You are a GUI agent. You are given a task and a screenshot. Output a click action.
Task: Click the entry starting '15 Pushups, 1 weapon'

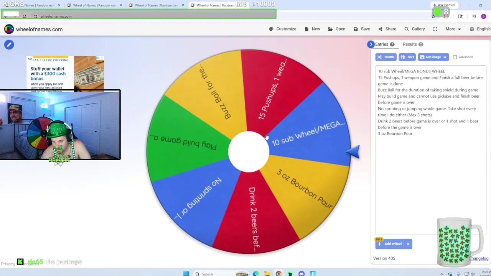pyautogui.click(x=430, y=80)
